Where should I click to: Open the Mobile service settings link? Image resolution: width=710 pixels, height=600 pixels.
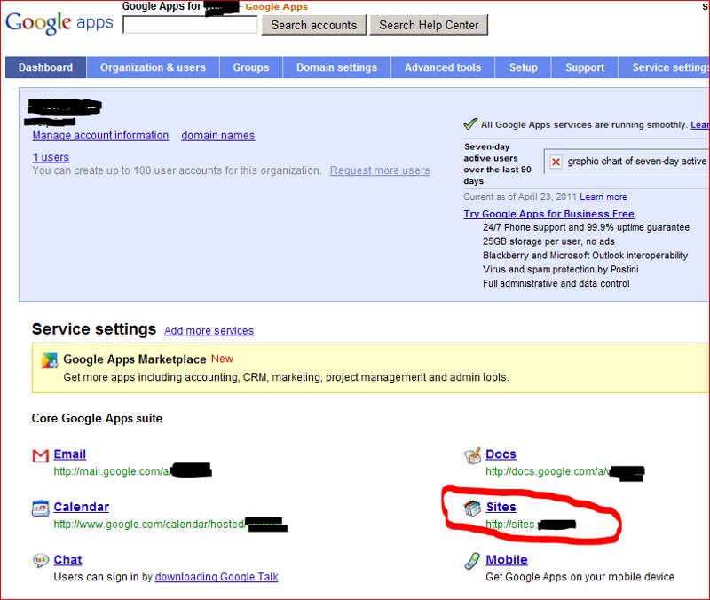507,560
